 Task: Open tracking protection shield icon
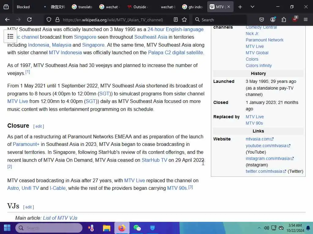click(49, 19)
